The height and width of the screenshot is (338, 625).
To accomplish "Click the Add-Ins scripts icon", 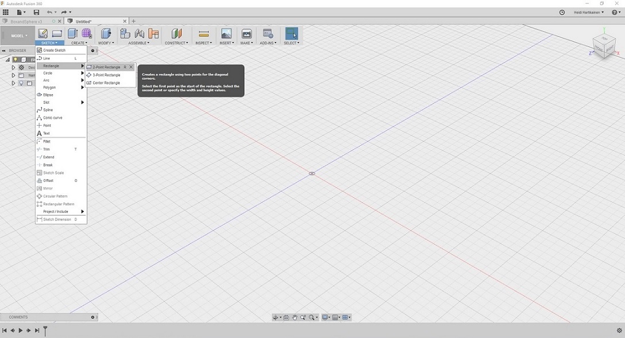I will 268,33.
